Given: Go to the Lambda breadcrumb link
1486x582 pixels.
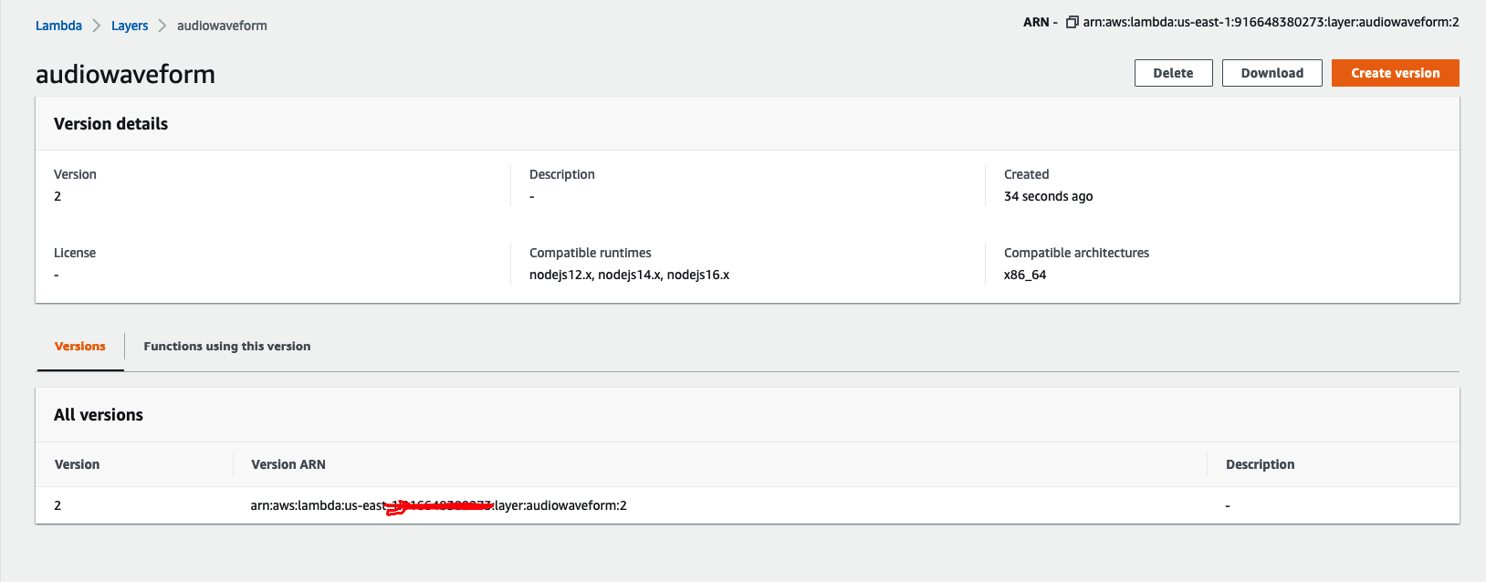Looking at the screenshot, I should [58, 26].
